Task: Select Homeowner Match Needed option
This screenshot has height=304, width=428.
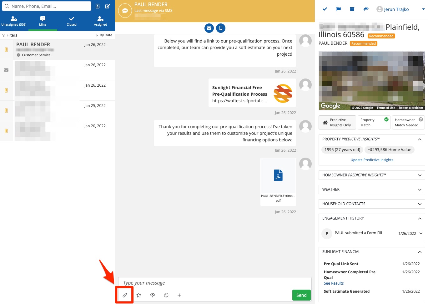Action: point(408,122)
